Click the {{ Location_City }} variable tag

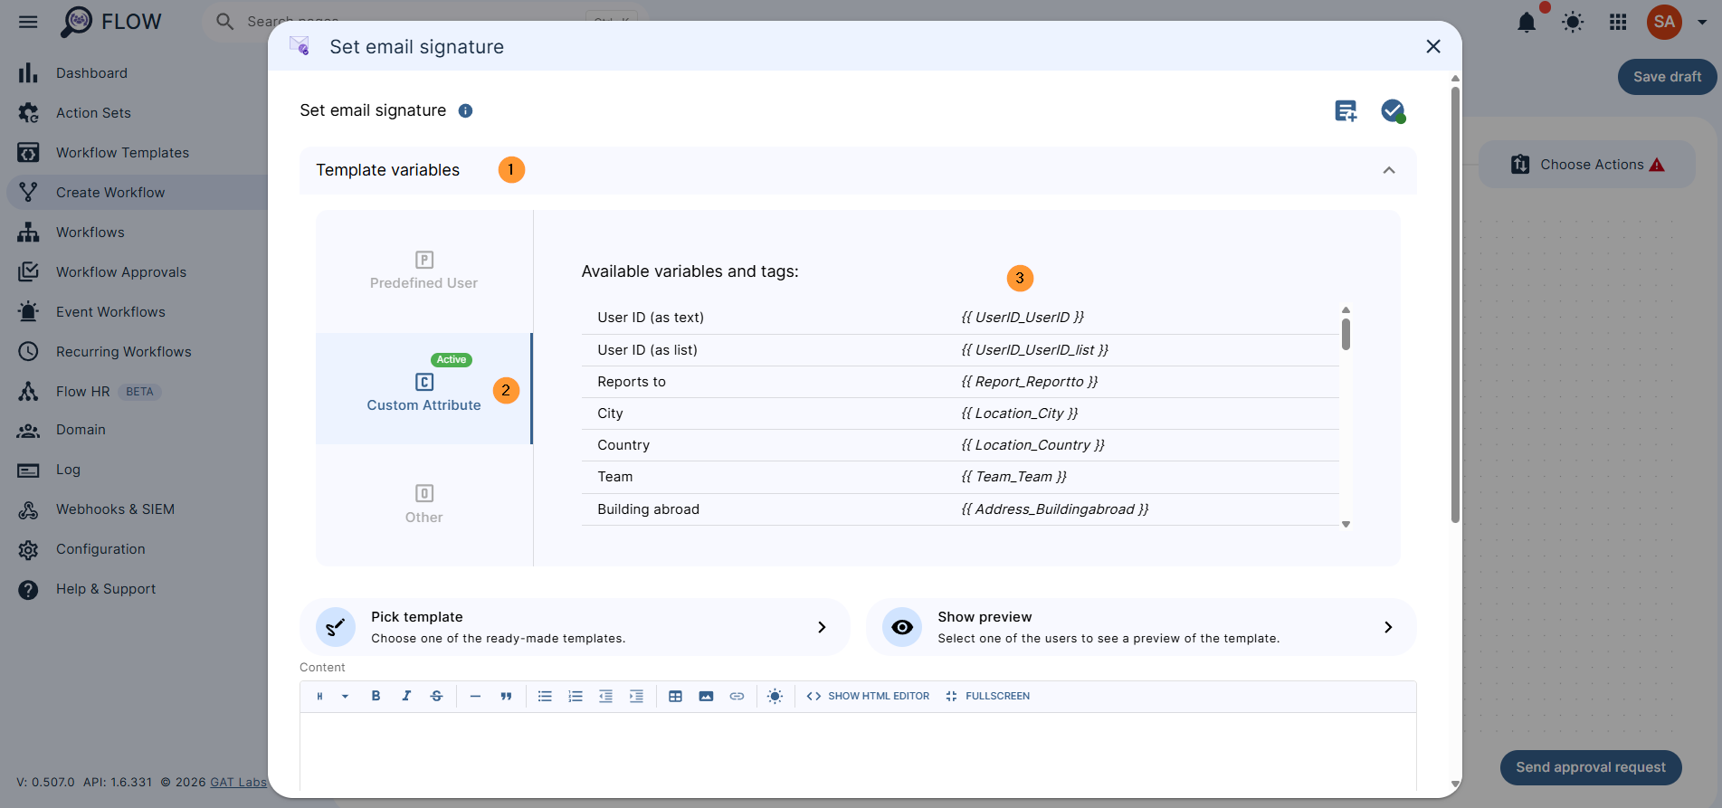click(x=1020, y=414)
